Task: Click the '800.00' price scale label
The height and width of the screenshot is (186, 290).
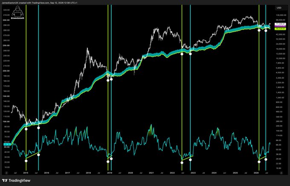Action: click(278, 102)
